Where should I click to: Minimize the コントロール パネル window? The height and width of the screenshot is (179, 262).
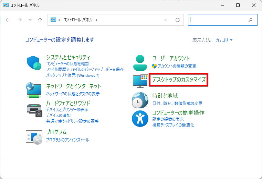pos(222,5)
